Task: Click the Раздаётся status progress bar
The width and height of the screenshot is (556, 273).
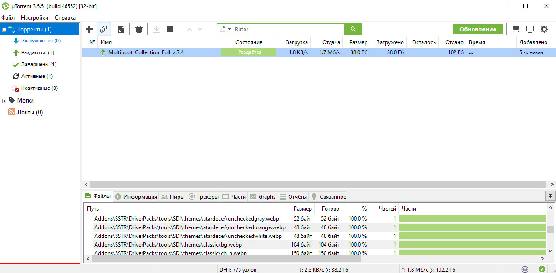Action: pyautogui.click(x=249, y=52)
